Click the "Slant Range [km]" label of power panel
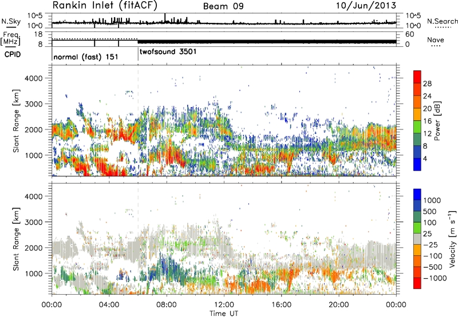Viewport: 458px width, 317px height. 16,121
